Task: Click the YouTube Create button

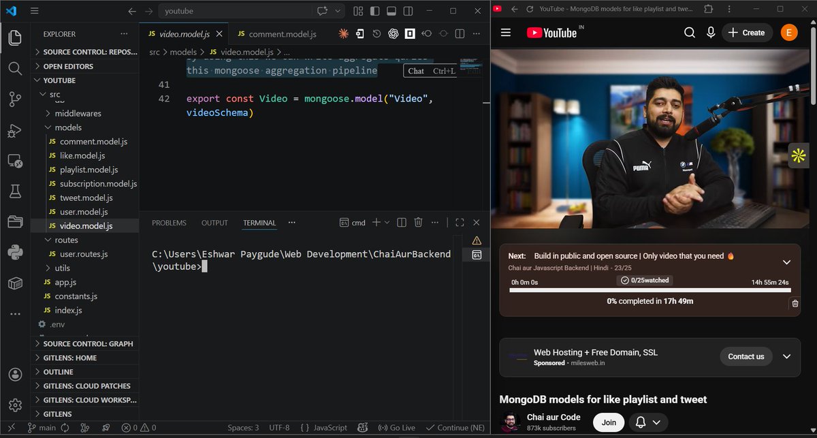Action: point(747,33)
